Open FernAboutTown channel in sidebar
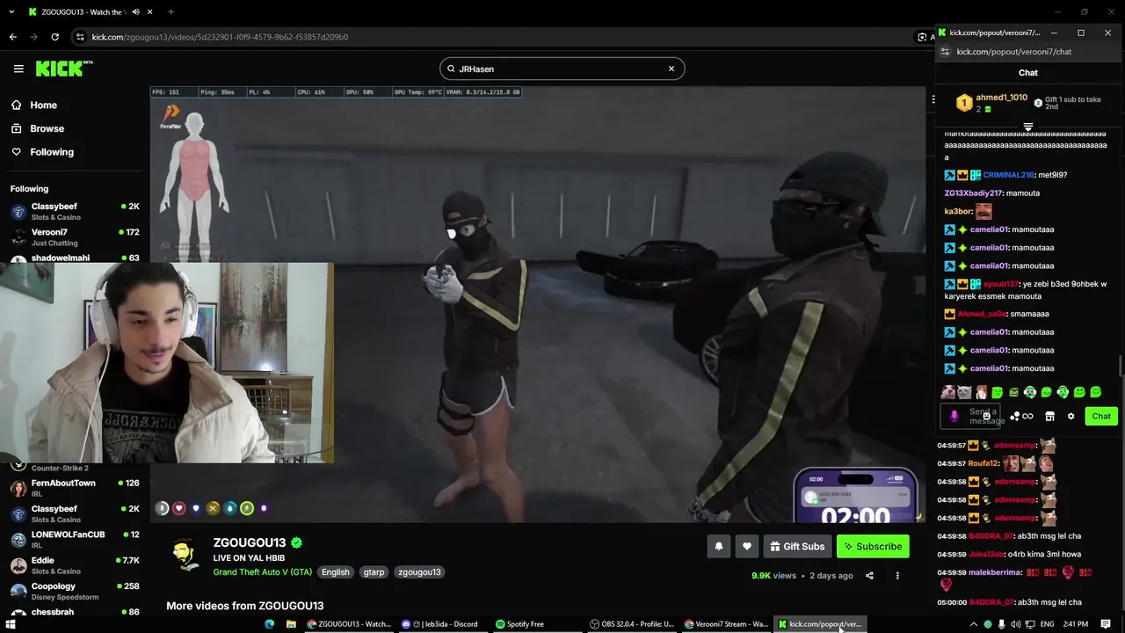The height and width of the screenshot is (633, 1125). [75, 488]
